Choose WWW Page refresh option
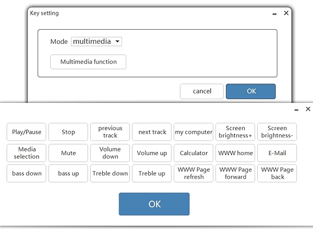 coord(194,173)
